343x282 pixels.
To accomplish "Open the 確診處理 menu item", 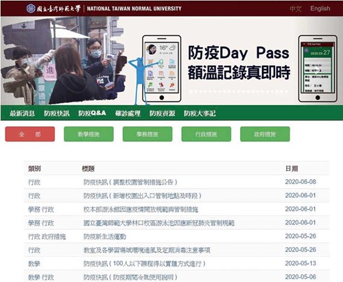I will 128,113.
